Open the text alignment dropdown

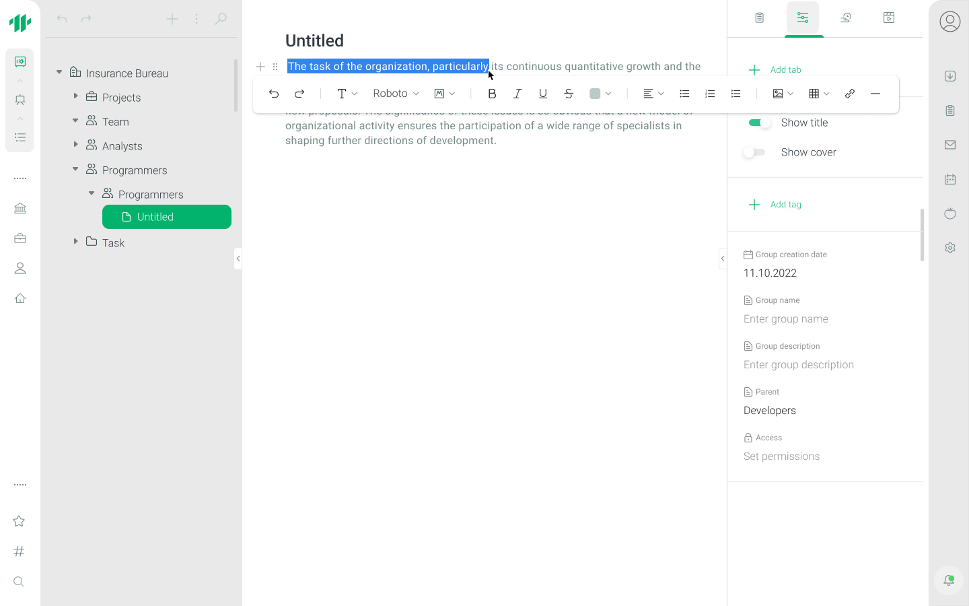click(x=653, y=94)
